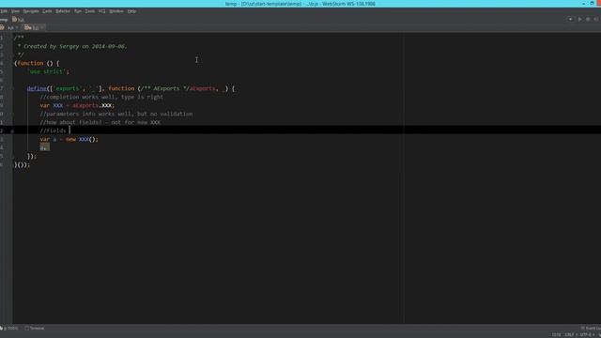Click the '//fields' comment on highlighted line

click(53, 131)
